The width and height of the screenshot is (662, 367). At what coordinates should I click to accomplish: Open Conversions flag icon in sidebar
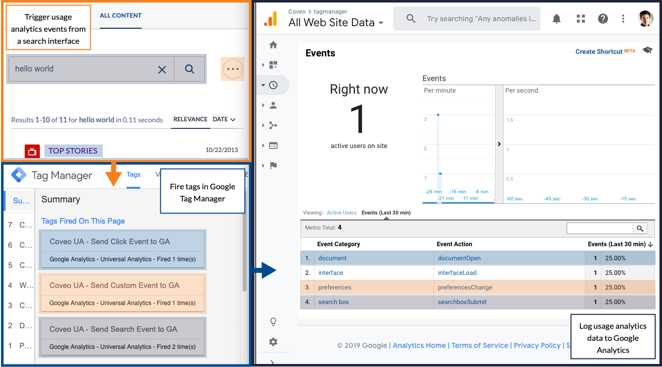pyautogui.click(x=273, y=166)
